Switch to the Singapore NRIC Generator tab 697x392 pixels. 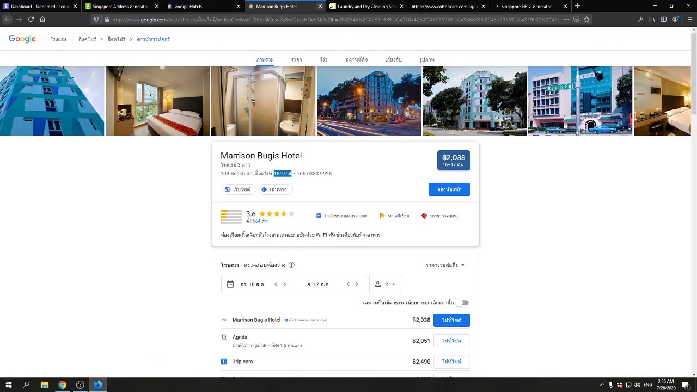(x=530, y=6)
